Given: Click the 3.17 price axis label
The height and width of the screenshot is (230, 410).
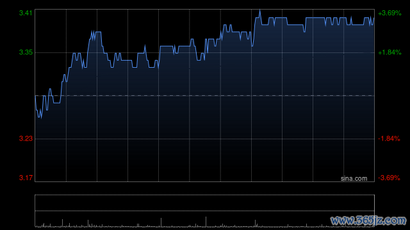Looking at the screenshot, I should coord(26,178).
